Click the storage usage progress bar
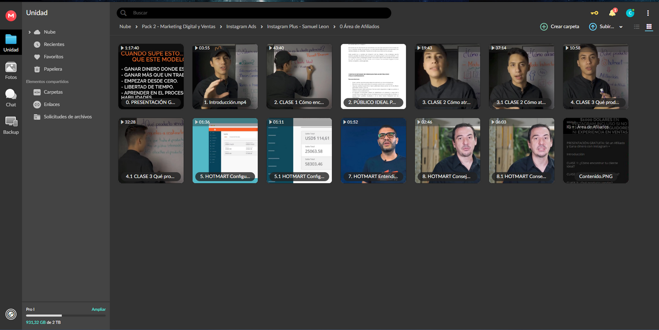The width and height of the screenshot is (659, 330). click(x=66, y=315)
